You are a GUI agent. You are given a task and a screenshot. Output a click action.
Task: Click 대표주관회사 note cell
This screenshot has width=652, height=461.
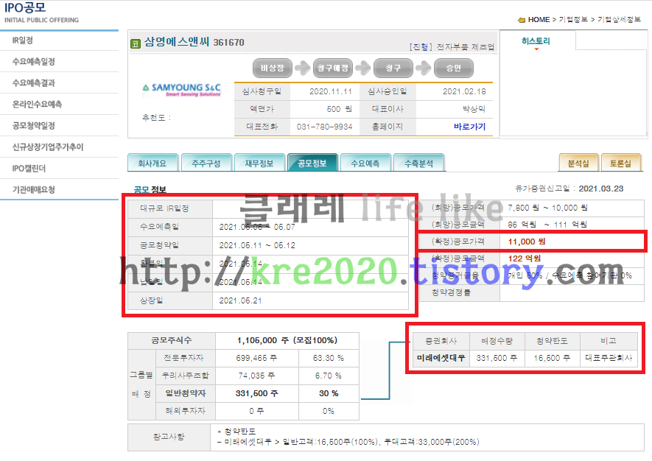609,358
